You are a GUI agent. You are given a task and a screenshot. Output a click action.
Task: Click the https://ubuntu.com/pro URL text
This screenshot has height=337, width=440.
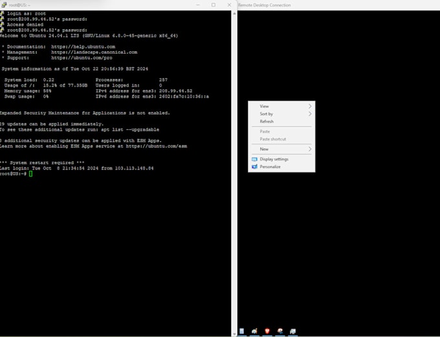82,58
